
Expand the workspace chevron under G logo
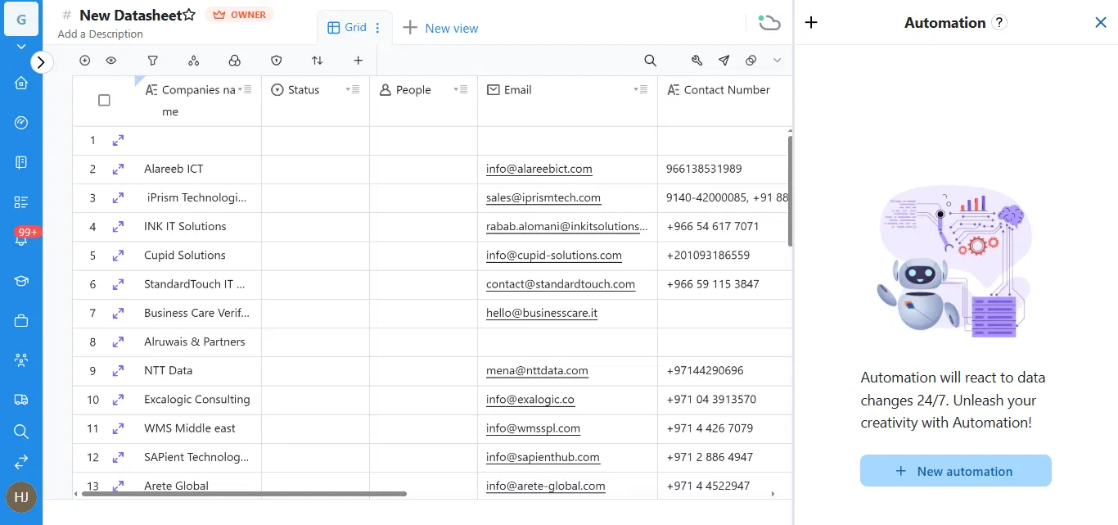coord(21,48)
